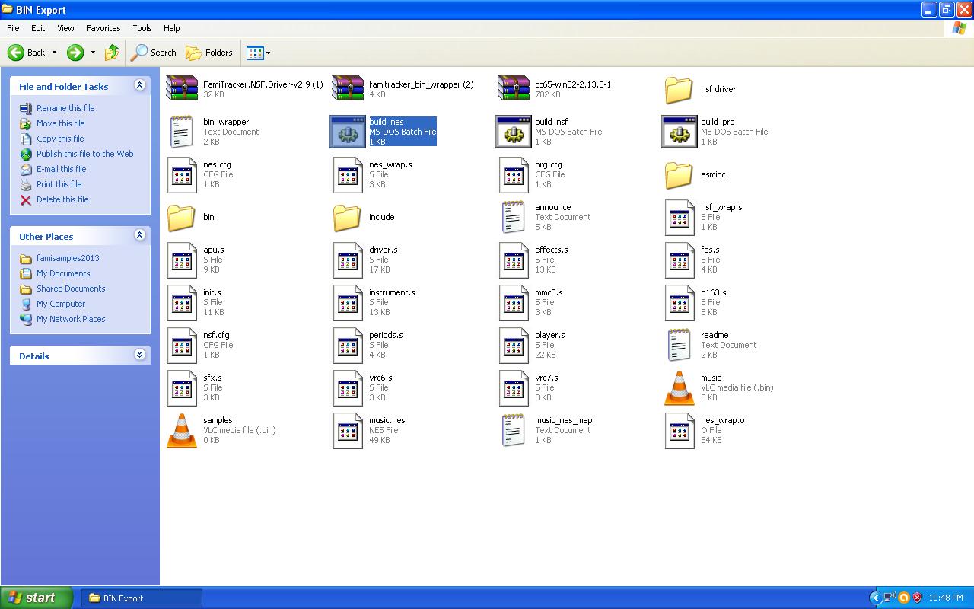Click Delete this file link
The width and height of the screenshot is (974, 609).
pos(62,199)
